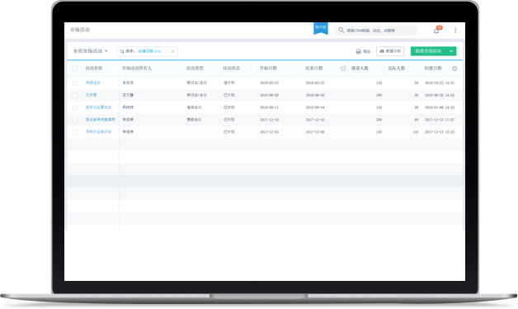The image size is (518, 309).
Task: Open the 结束日期 column dropdown arrow
Action: click(x=343, y=69)
